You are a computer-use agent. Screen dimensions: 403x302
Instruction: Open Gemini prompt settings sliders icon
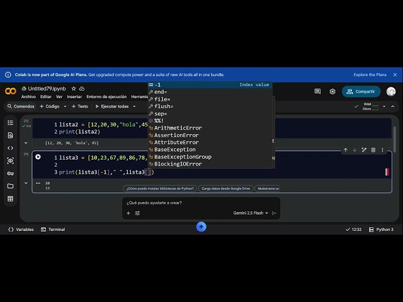[x=137, y=213]
